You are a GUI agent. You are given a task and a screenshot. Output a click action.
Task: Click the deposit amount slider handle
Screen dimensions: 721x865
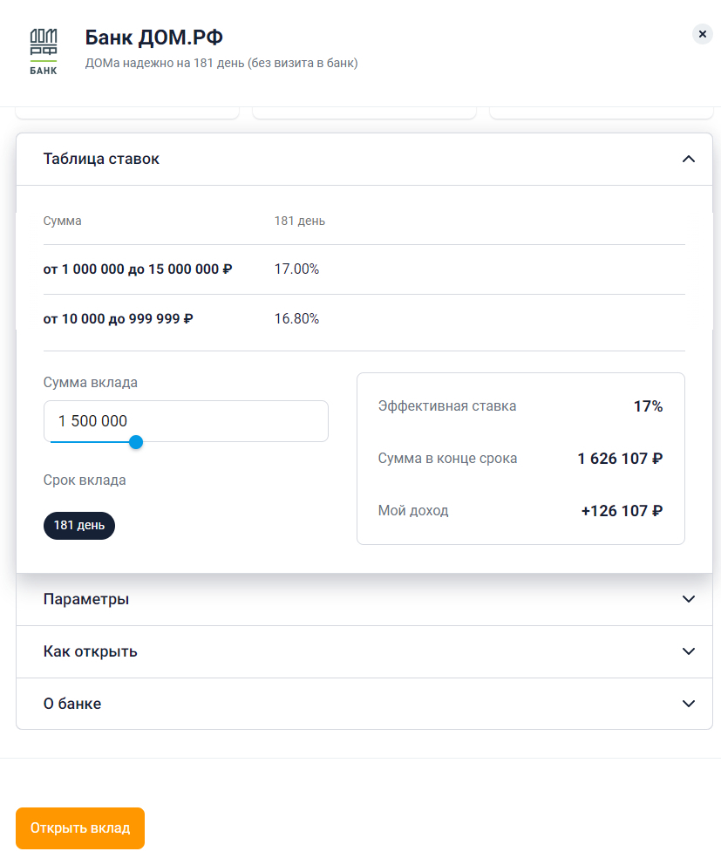[136, 442]
